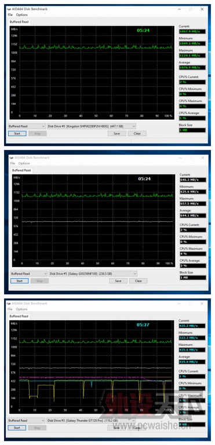Save results in the Galaxy GX0256NF100 window
This screenshot has width=215, height=445.
point(118,280)
